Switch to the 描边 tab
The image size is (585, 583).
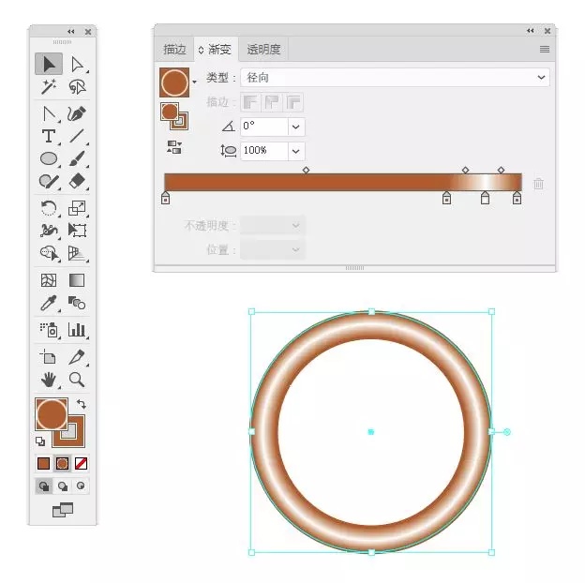click(174, 50)
